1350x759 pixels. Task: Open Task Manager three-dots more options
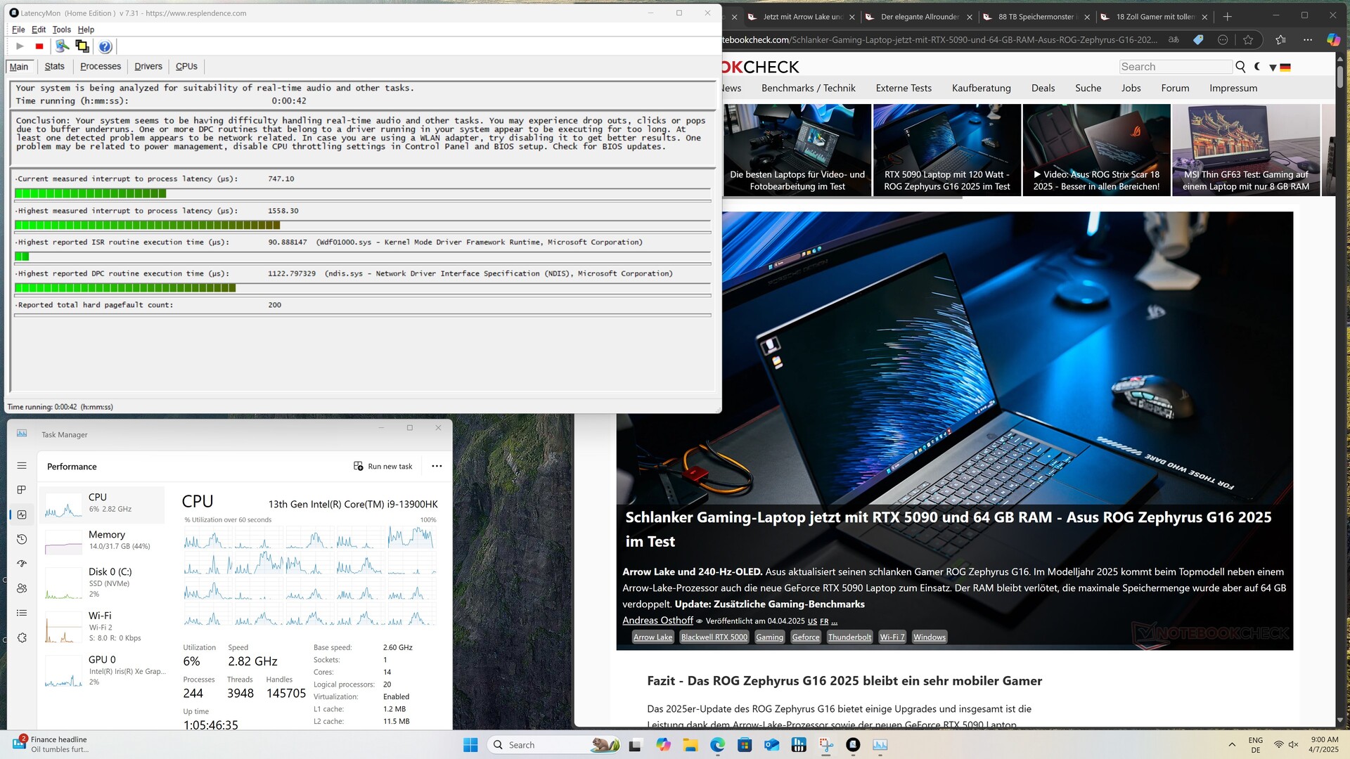point(437,466)
